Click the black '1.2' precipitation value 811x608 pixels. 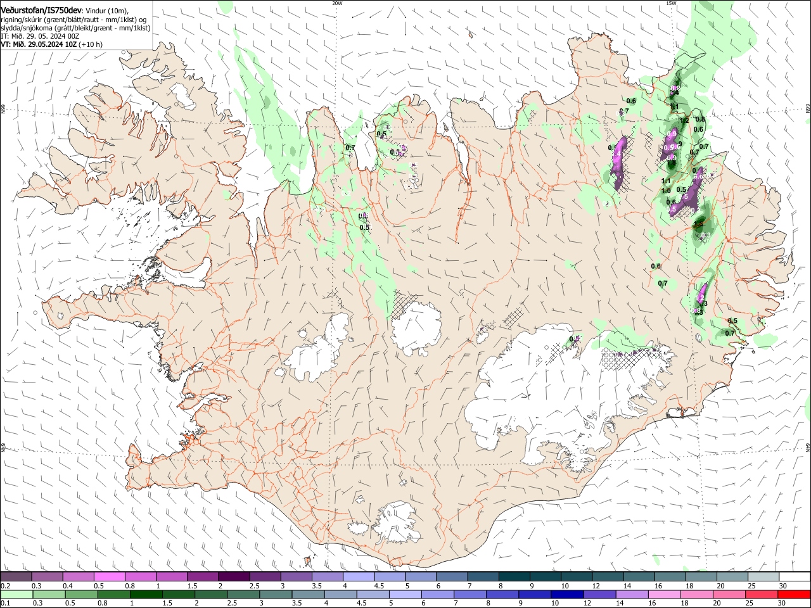coord(684,120)
